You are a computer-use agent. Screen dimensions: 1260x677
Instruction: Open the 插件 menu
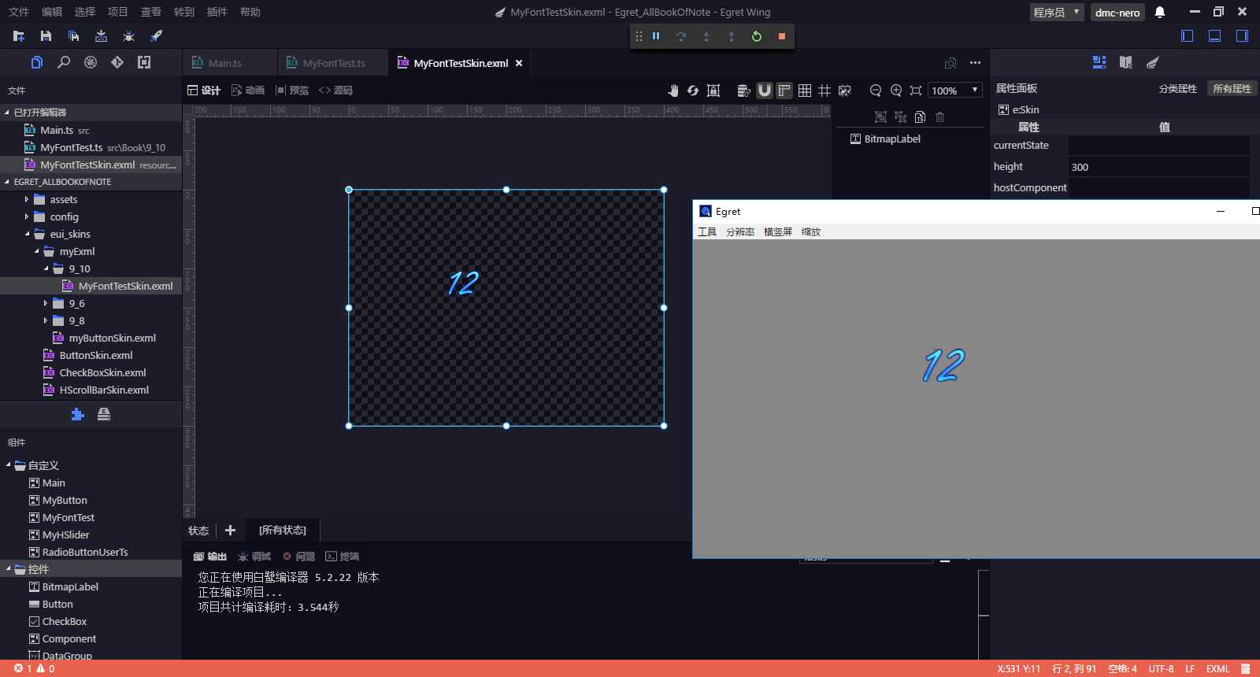[x=217, y=12]
